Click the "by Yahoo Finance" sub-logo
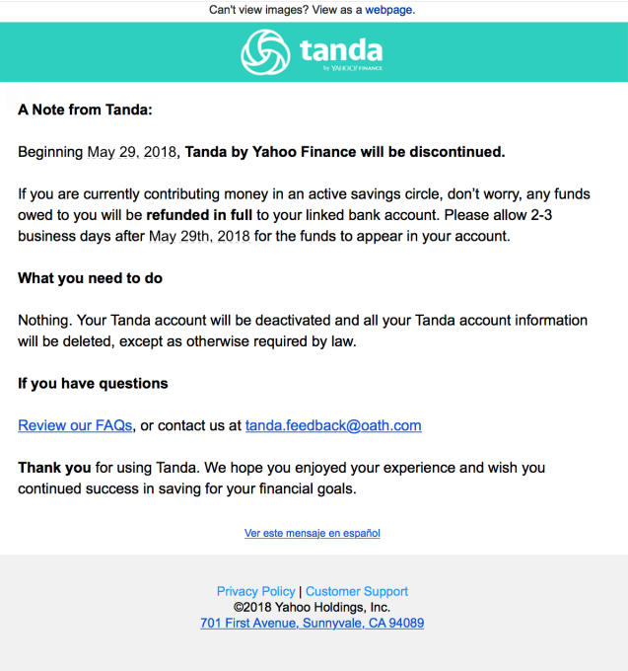The height and width of the screenshot is (671, 628). (353, 68)
